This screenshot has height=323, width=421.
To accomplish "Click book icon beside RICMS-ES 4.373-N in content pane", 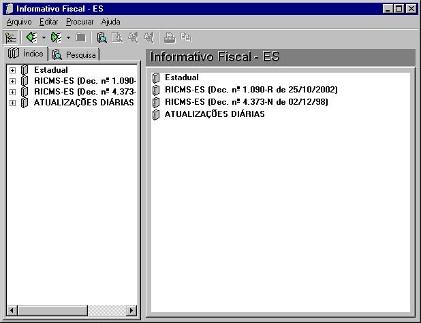I will click(x=156, y=103).
